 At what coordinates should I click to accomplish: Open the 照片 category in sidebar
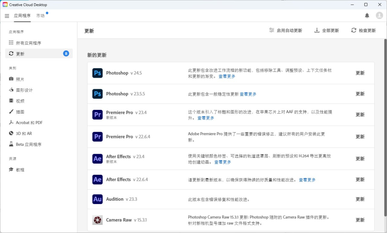click(x=20, y=79)
